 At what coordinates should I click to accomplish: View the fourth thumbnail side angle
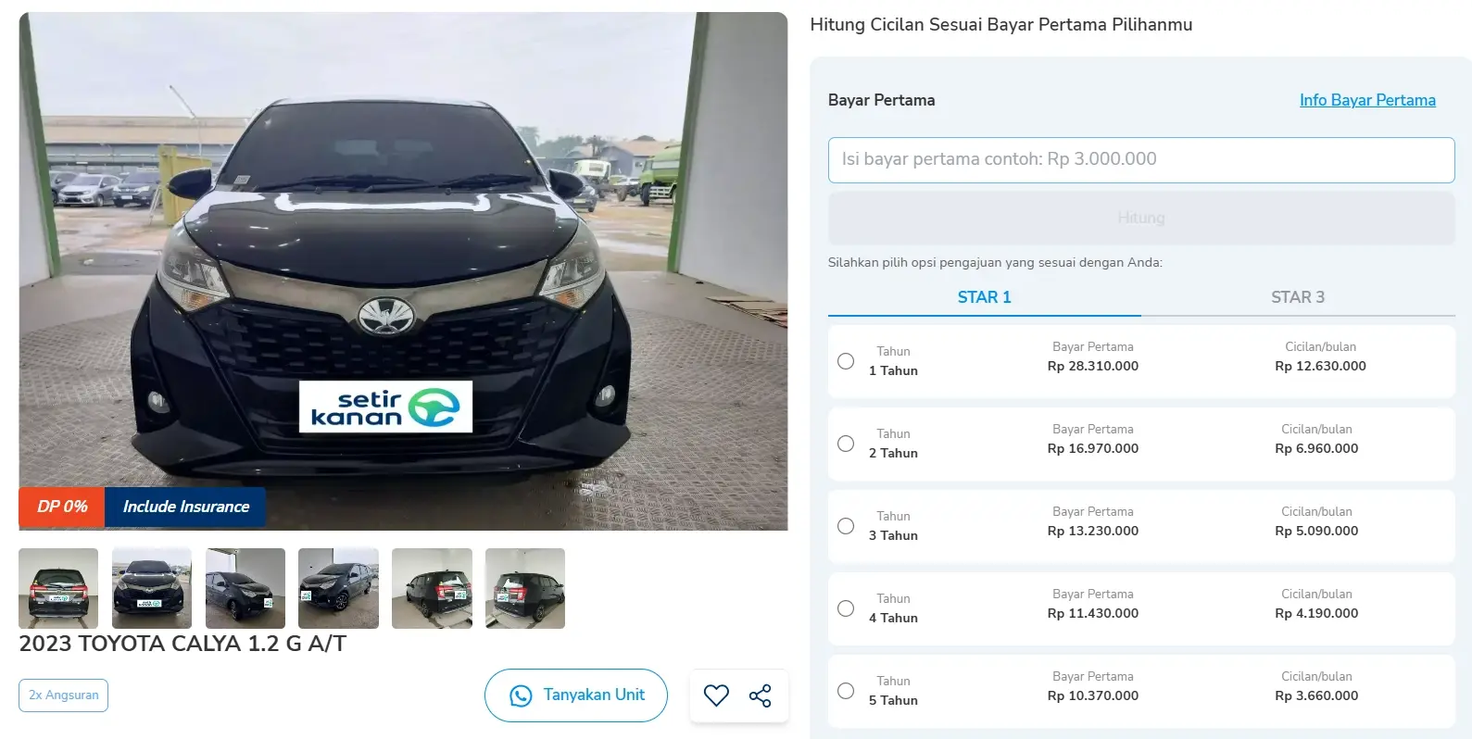click(x=338, y=588)
